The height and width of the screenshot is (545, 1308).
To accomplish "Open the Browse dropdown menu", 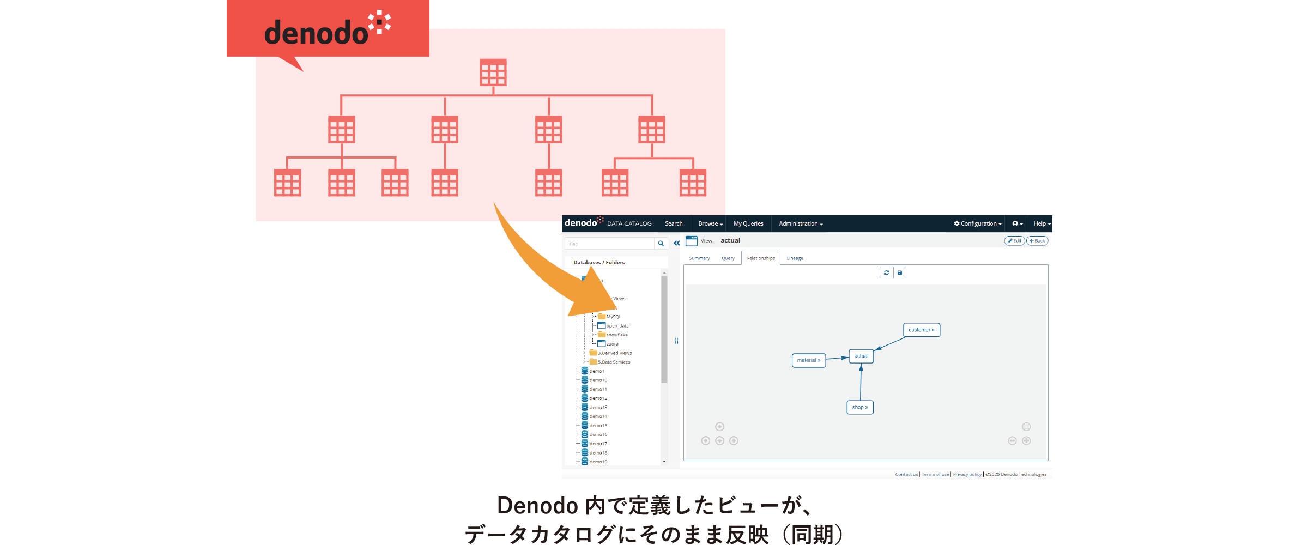I will 711,223.
